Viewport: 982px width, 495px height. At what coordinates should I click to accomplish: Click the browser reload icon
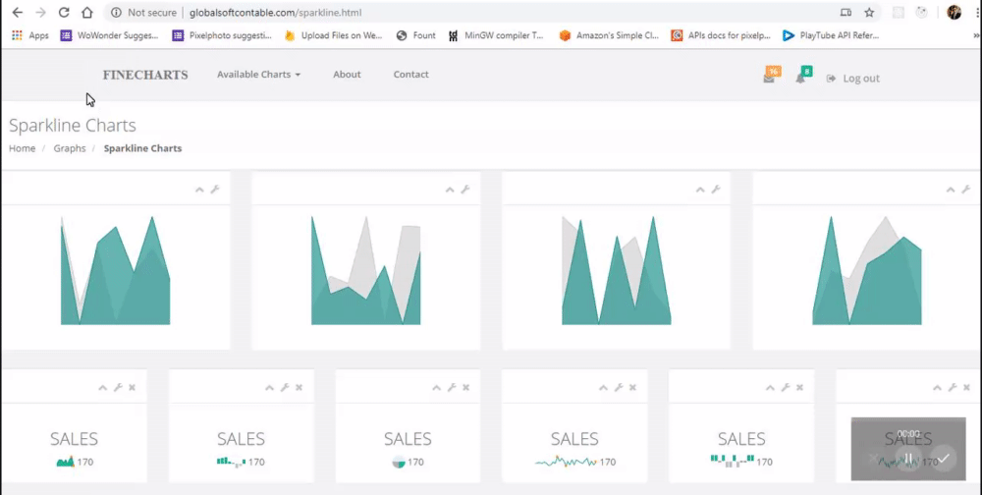tap(64, 13)
